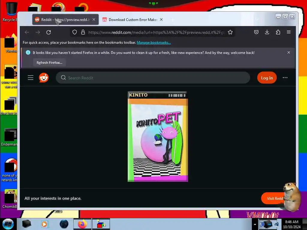Click the Log In button

tap(267, 78)
